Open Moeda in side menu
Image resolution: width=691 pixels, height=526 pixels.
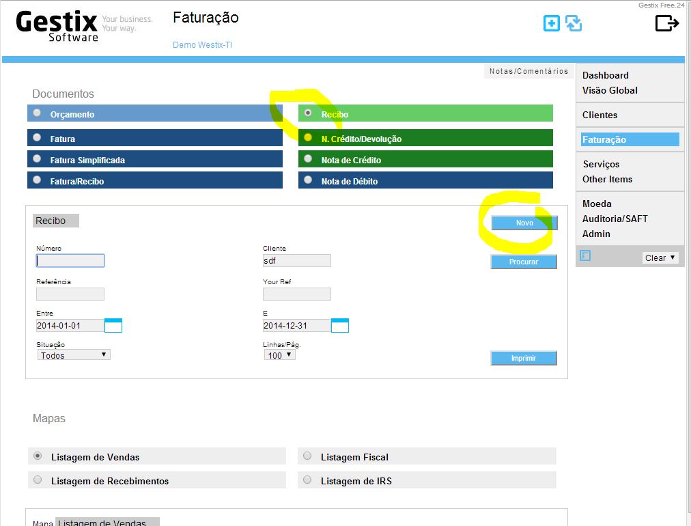click(597, 204)
